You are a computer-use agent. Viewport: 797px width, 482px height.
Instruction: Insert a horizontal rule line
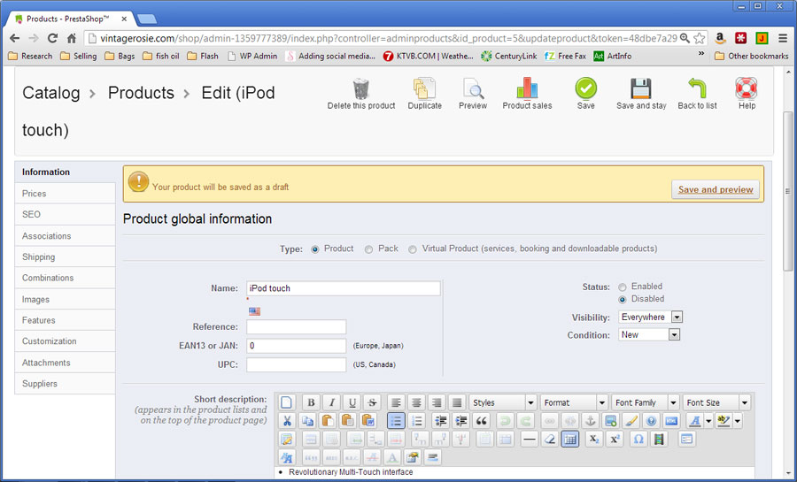point(530,439)
